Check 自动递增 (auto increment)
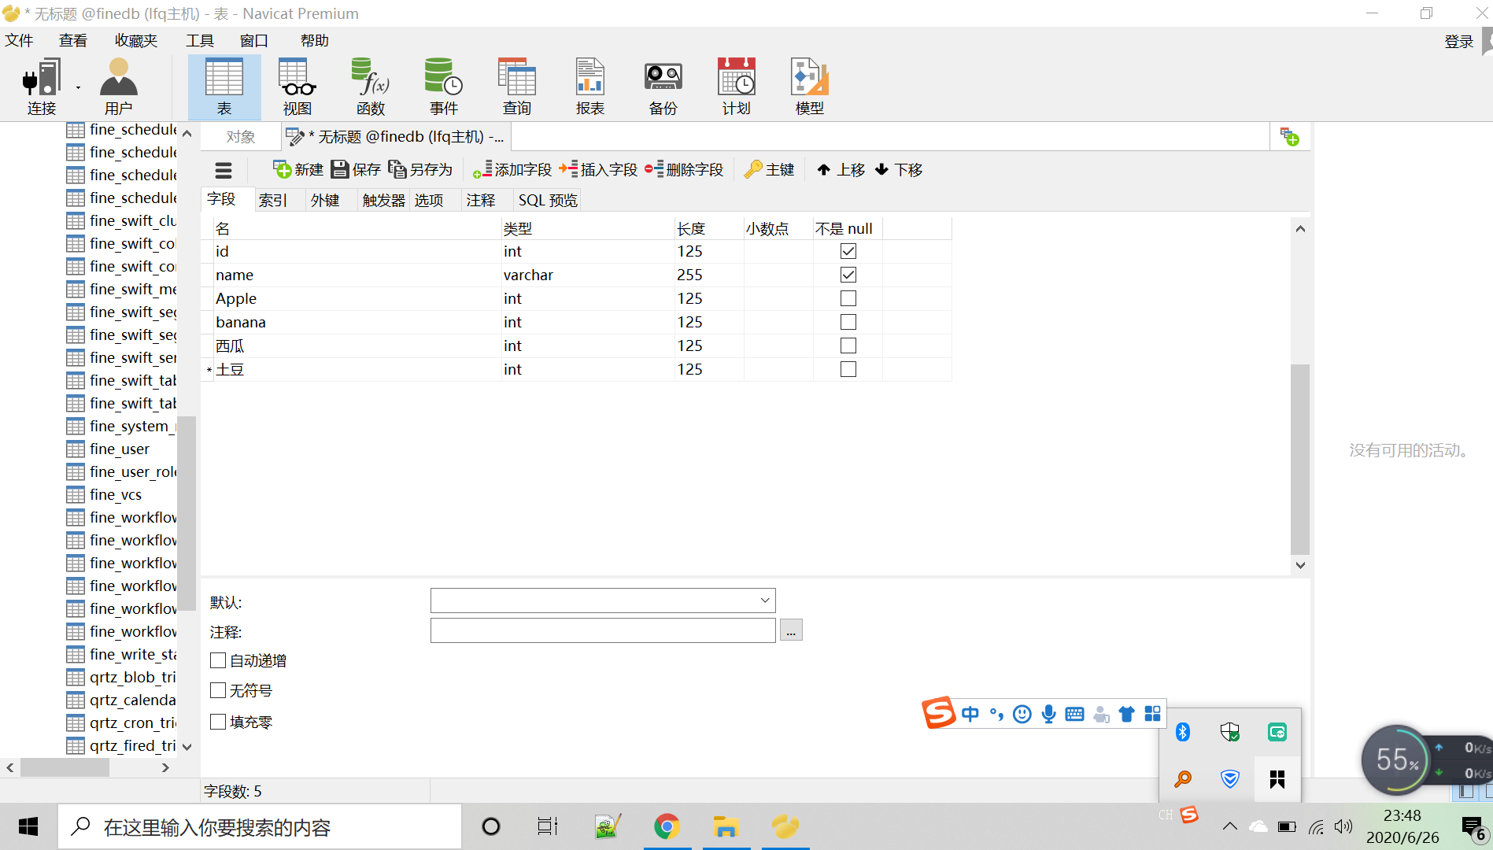Image resolution: width=1493 pixels, height=850 pixels. pos(218,660)
